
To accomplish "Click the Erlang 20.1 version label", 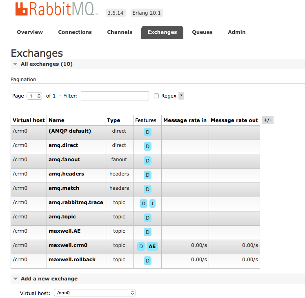I will [x=147, y=13].
